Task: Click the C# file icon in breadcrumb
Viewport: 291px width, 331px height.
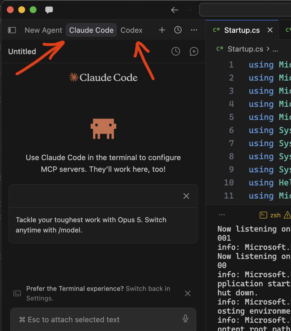Action: [220, 49]
